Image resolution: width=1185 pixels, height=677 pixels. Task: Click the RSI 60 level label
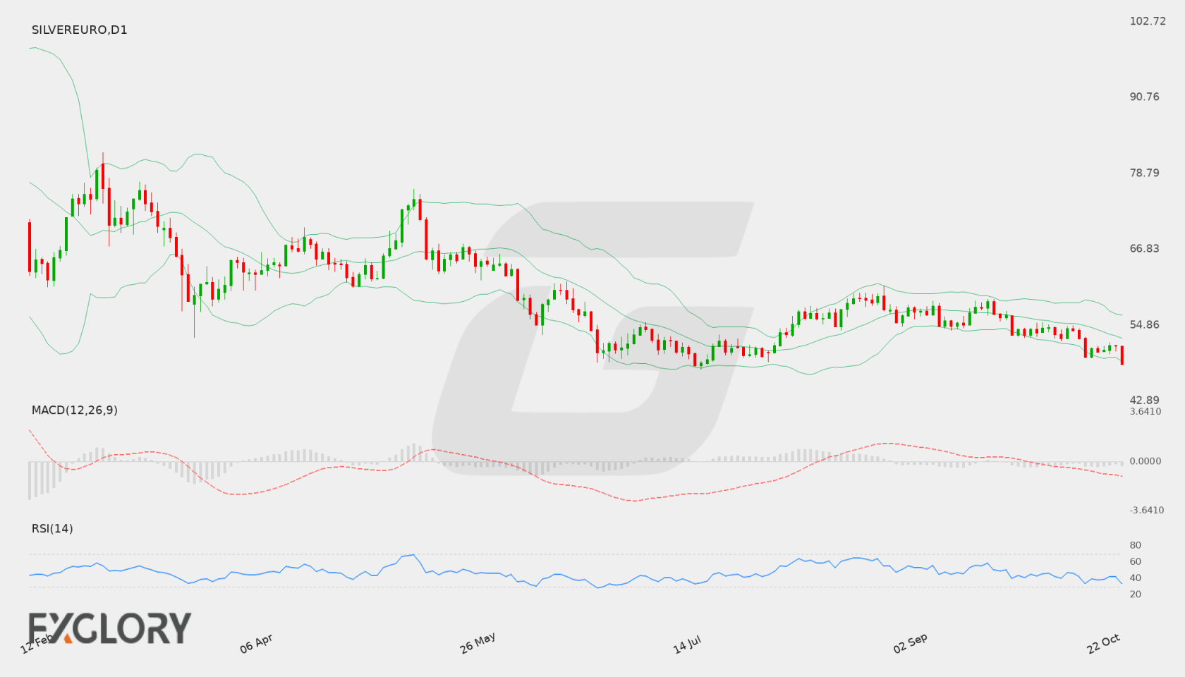pos(1135,561)
